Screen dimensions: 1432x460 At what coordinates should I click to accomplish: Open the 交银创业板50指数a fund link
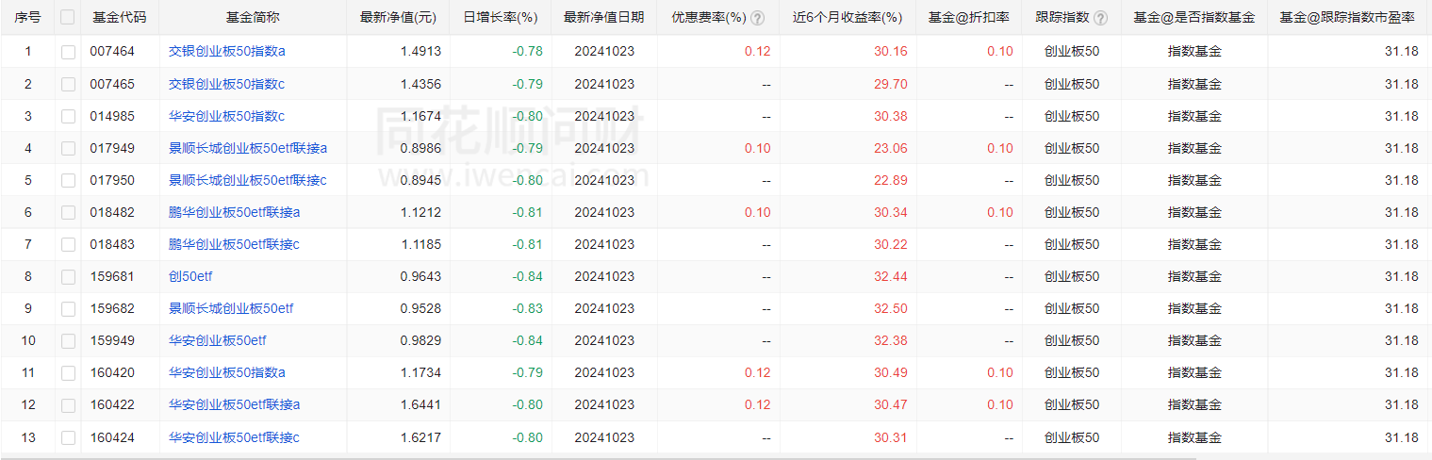226,52
